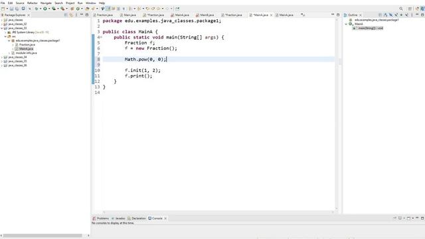Screen dimensions: 425x239
Task: Run the program with the green Run icon
Action: (x=45, y=9)
